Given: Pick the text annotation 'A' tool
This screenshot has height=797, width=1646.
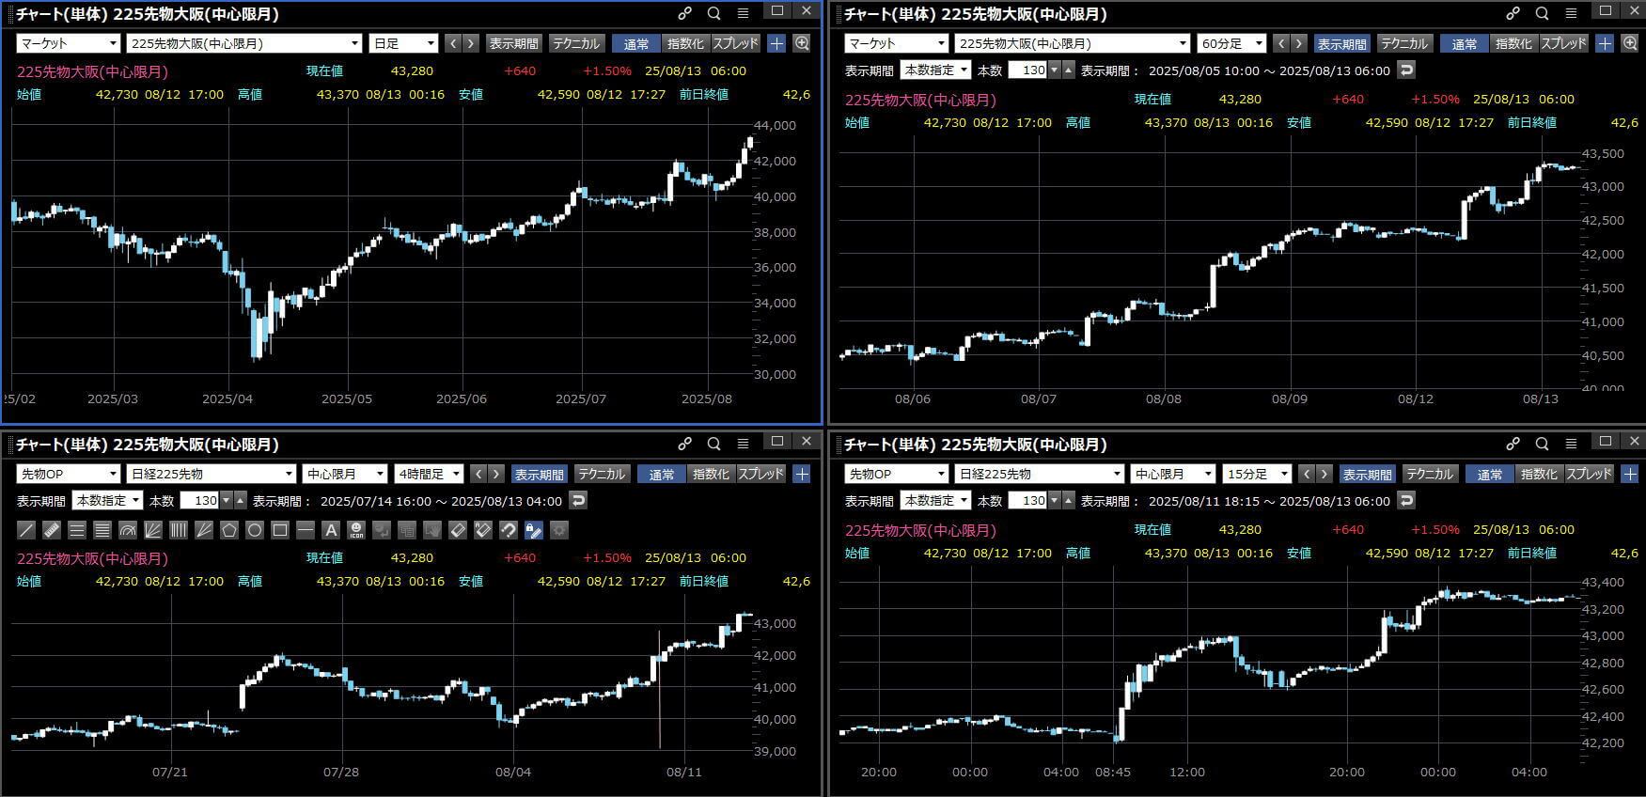Looking at the screenshot, I should (x=331, y=530).
